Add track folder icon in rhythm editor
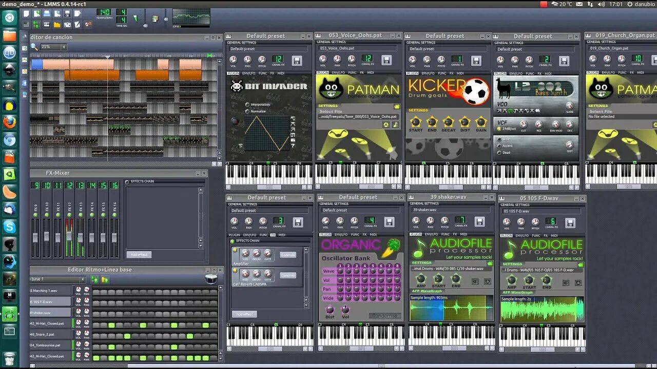This screenshot has width=657, height=369. click(x=105, y=280)
